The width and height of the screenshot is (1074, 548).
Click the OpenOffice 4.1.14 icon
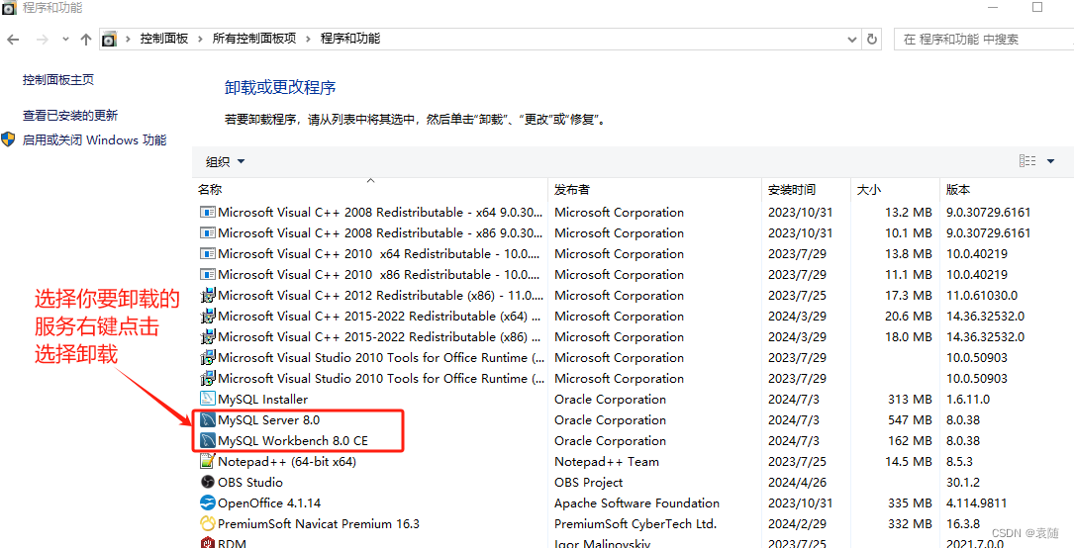[x=208, y=503]
